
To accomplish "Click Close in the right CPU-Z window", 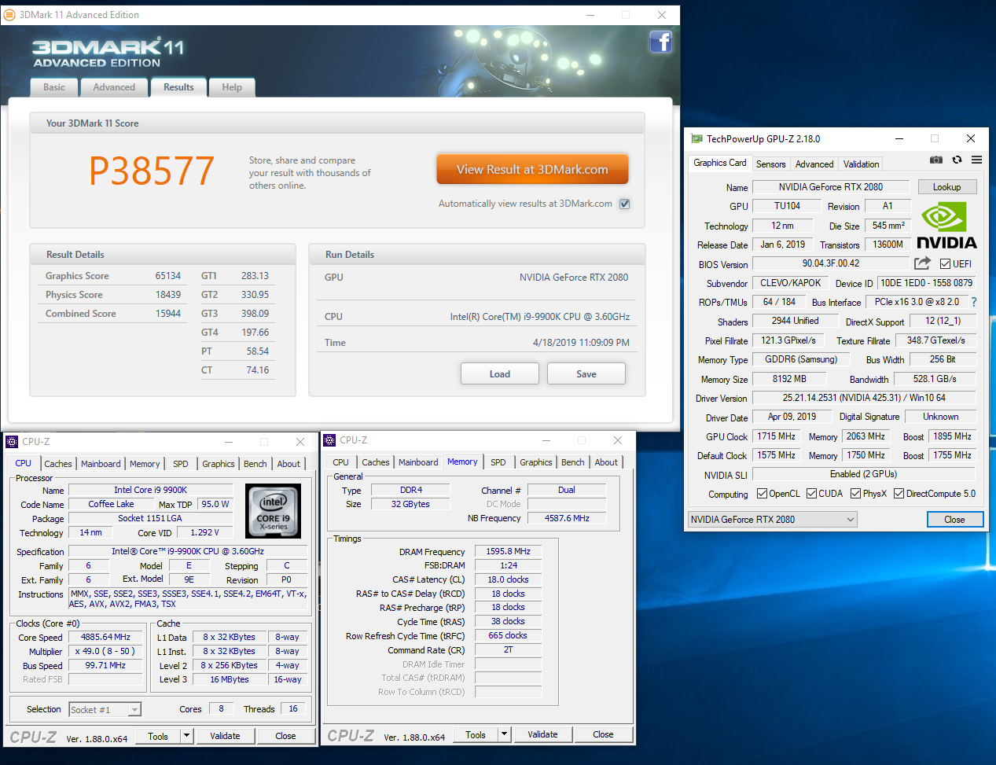I will tap(603, 734).
